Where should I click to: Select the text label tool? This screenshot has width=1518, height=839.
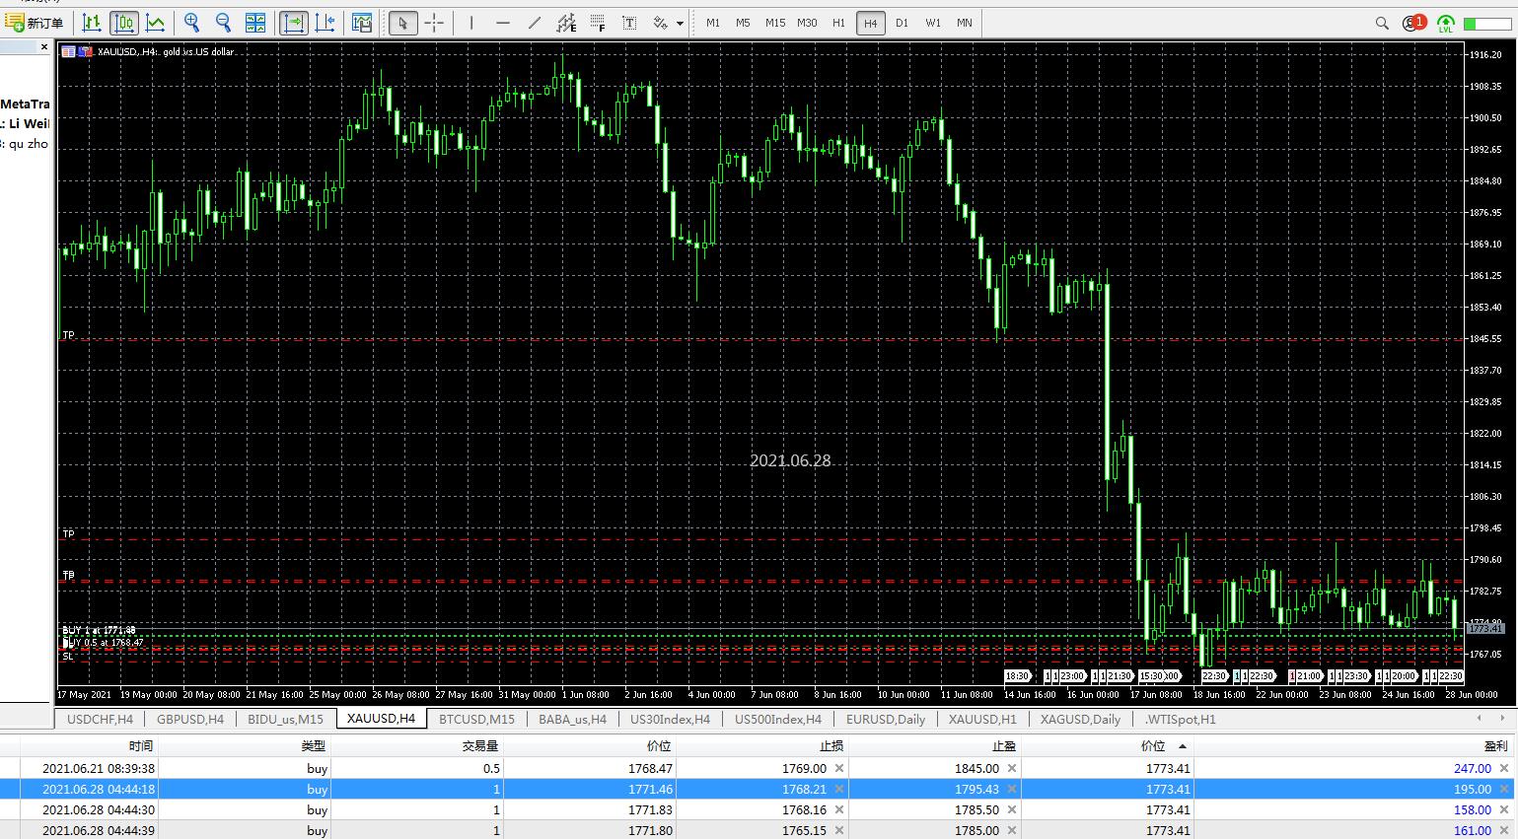(629, 23)
